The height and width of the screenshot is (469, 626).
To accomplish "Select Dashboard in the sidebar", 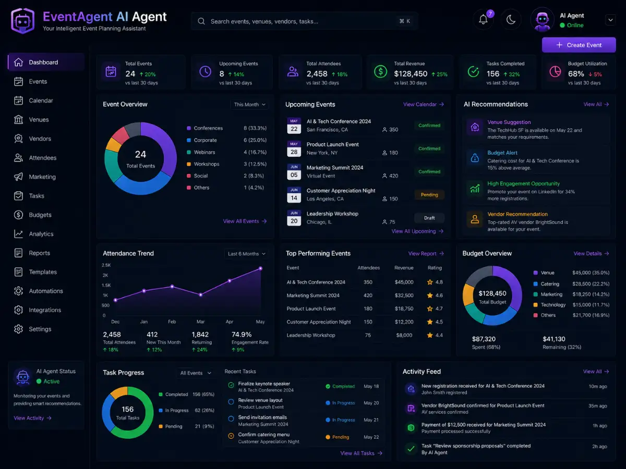I will [46, 62].
